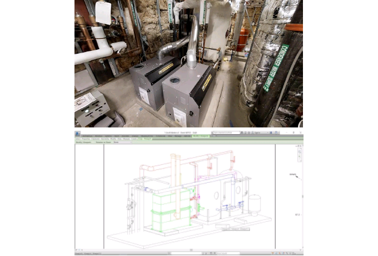
Task: Click the keyword search input field
Action: [227, 132]
